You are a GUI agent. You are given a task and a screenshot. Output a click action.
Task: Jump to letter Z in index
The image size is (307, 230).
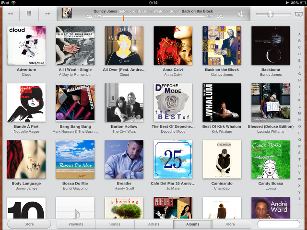click(x=299, y=199)
